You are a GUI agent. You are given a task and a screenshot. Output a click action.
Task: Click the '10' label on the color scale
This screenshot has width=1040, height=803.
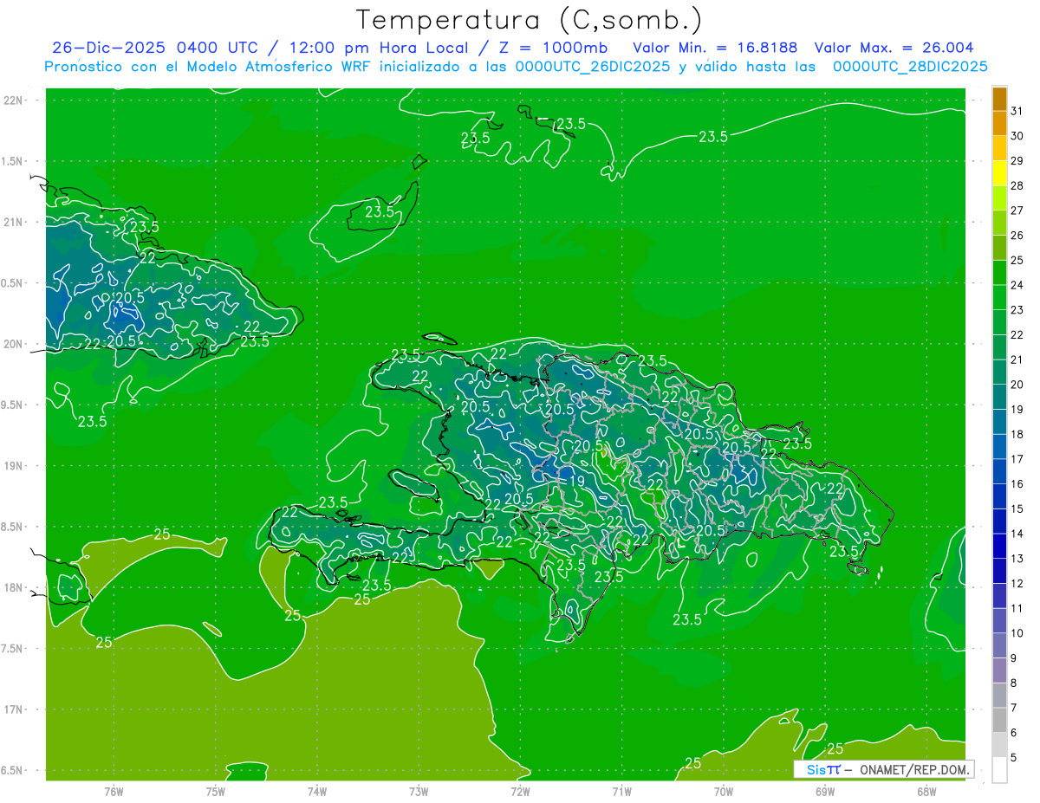(1017, 633)
